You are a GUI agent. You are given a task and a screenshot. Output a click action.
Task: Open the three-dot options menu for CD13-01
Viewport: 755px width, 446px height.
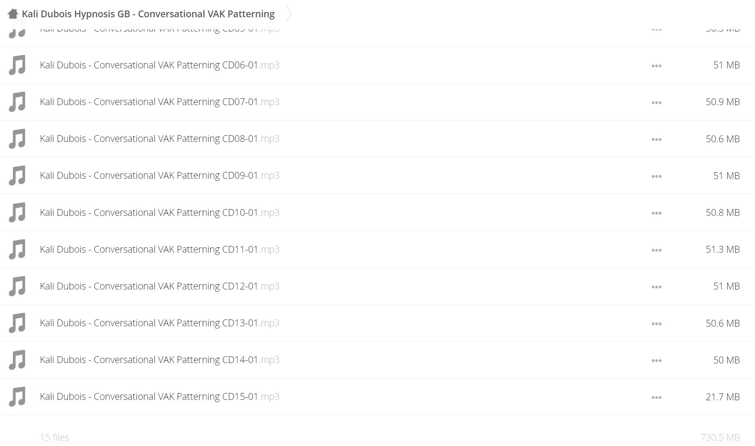click(x=656, y=324)
